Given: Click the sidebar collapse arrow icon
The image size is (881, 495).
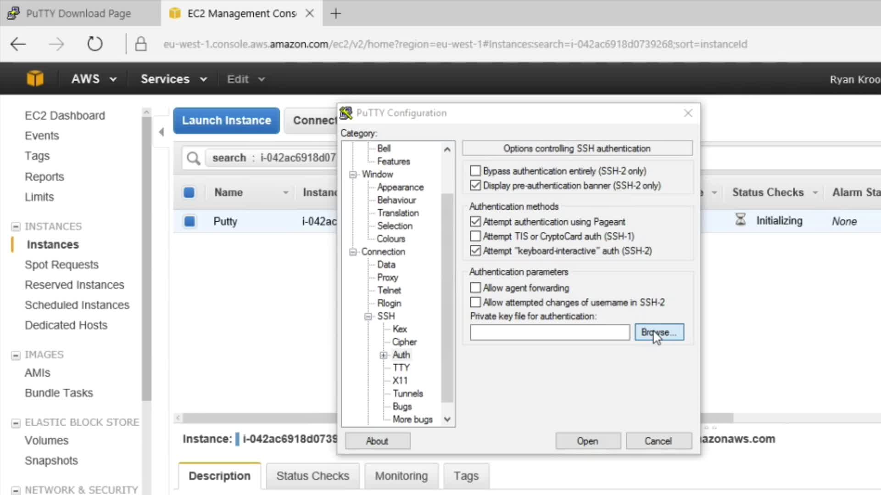Looking at the screenshot, I should [161, 132].
